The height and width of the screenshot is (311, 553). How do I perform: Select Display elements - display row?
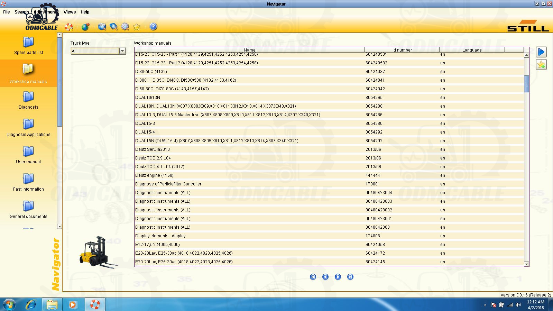pyautogui.click(x=329, y=236)
